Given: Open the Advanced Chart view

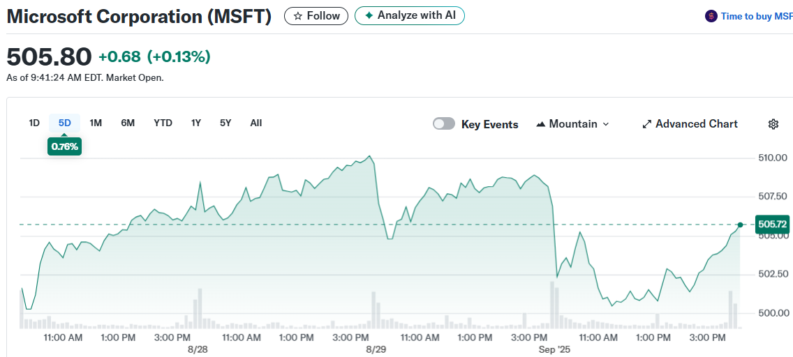Looking at the screenshot, I should coord(690,124).
